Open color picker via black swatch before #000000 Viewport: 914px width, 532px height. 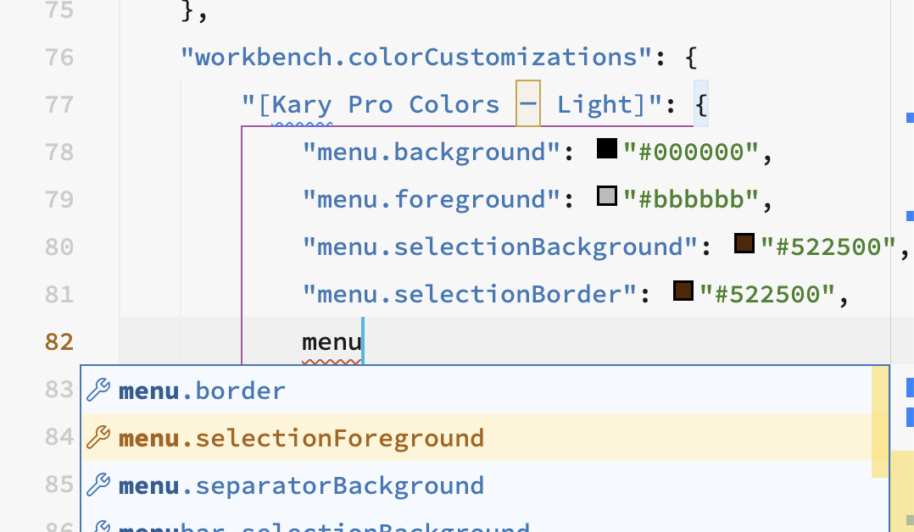pyautogui.click(x=606, y=149)
